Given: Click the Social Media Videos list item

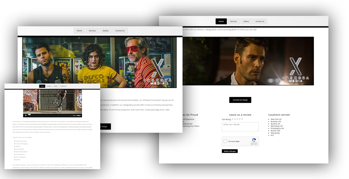Looking at the screenshot, I should tap(20, 155).
